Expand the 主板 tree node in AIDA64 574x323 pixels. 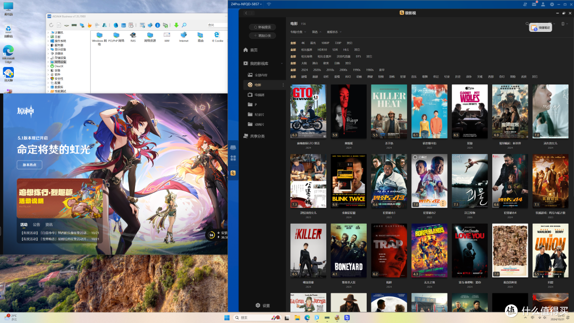pos(48,37)
